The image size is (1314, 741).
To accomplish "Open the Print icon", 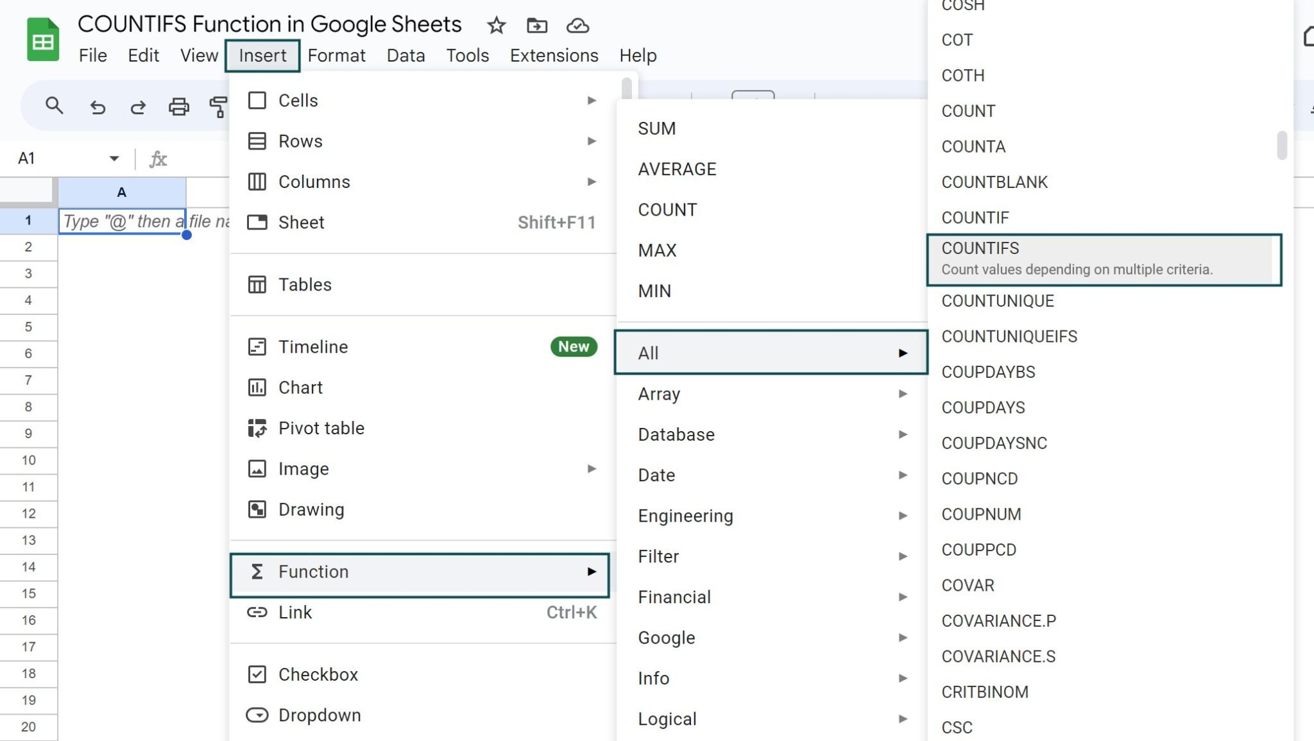I will point(179,106).
